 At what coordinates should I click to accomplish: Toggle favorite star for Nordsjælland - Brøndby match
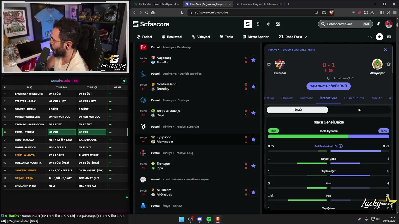pos(253,86)
